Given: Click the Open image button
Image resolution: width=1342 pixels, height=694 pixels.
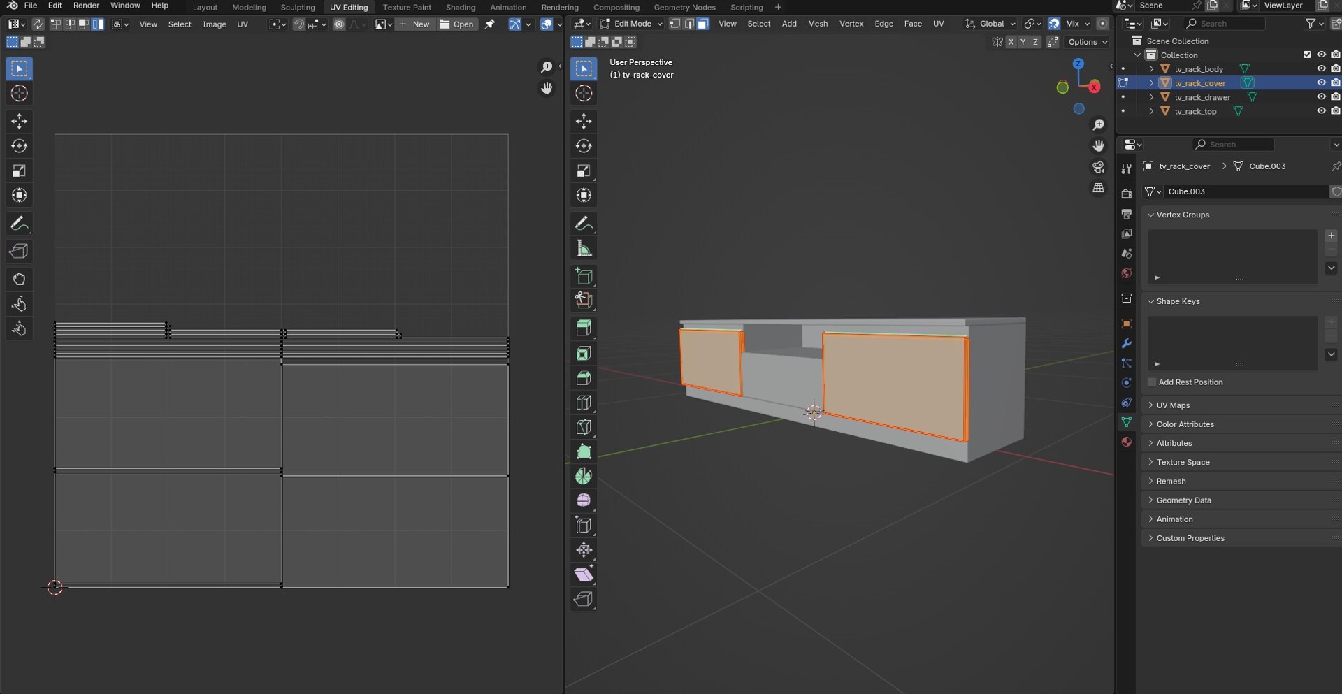Looking at the screenshot, I should coord(456,24).
